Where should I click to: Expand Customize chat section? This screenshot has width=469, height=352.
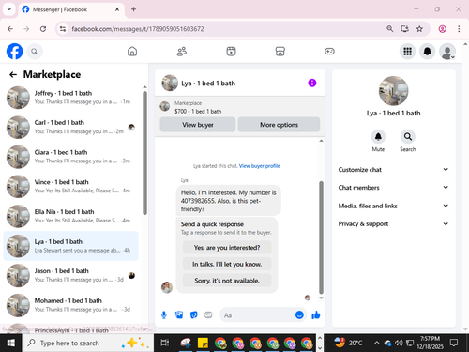[x=393, y=170]
